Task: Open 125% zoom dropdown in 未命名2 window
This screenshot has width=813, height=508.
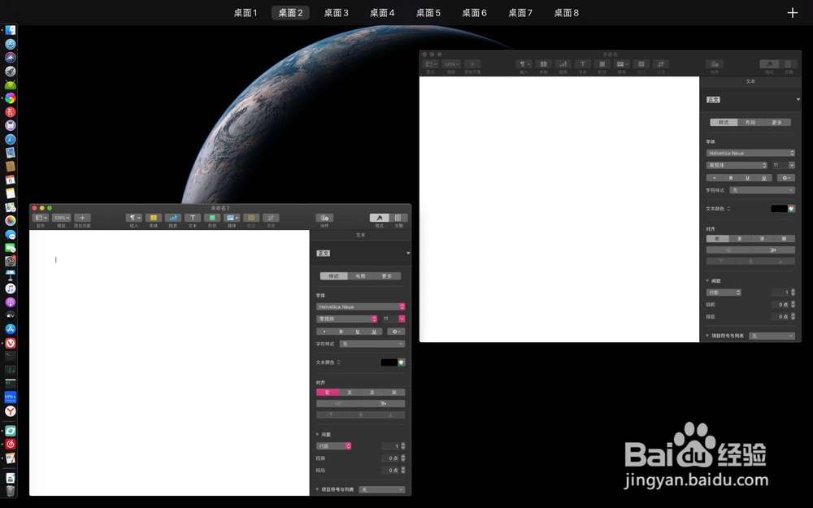Action: pyautogui.click(x=61, y=218)
